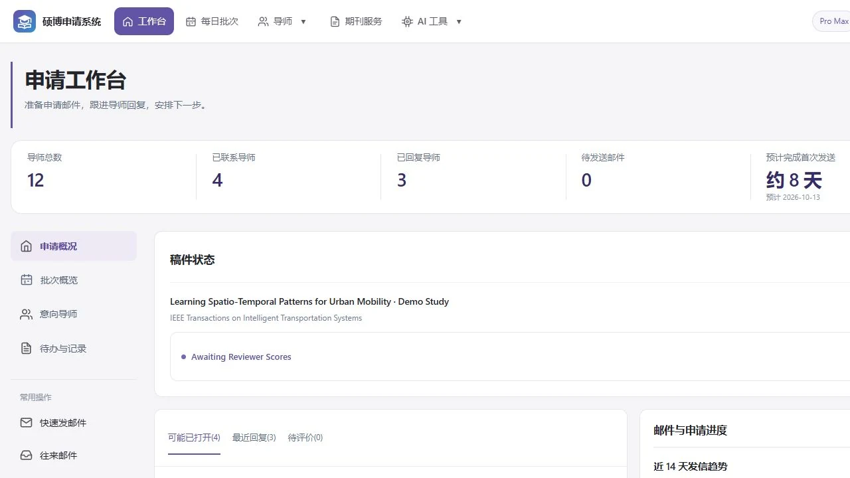Click the 预计 2026-10-13 date text
This screenshot has width=850, height=478.
click(793, 197)
